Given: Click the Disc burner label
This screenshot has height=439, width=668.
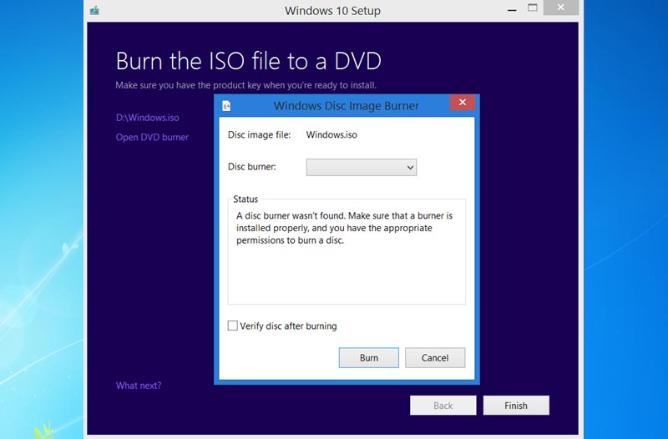Looking at the screenshot, I should click(x=252, y=166).
